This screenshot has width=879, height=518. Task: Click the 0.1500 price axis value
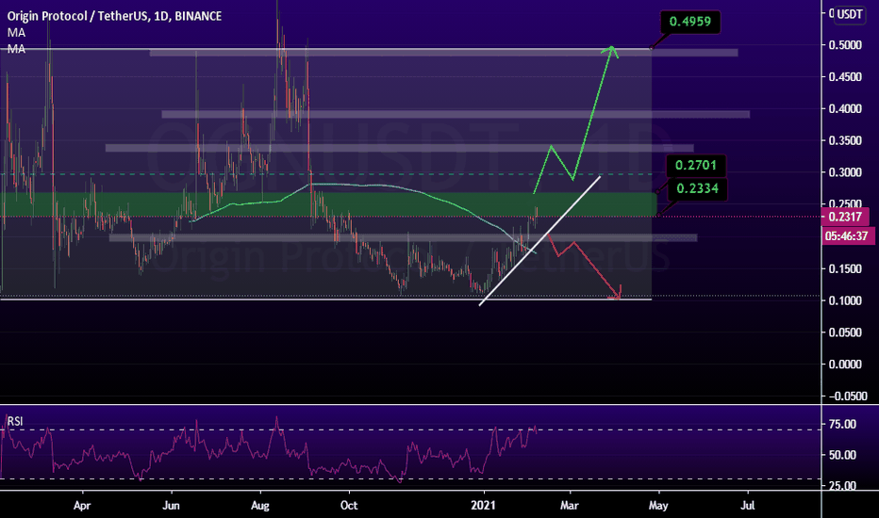coord(845,268)
